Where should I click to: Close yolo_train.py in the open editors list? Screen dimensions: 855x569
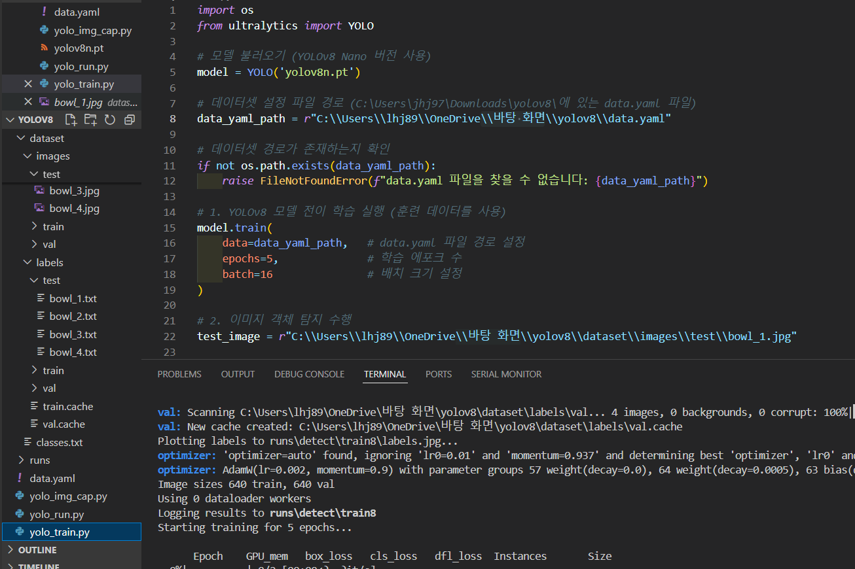(x=28, y=84)
